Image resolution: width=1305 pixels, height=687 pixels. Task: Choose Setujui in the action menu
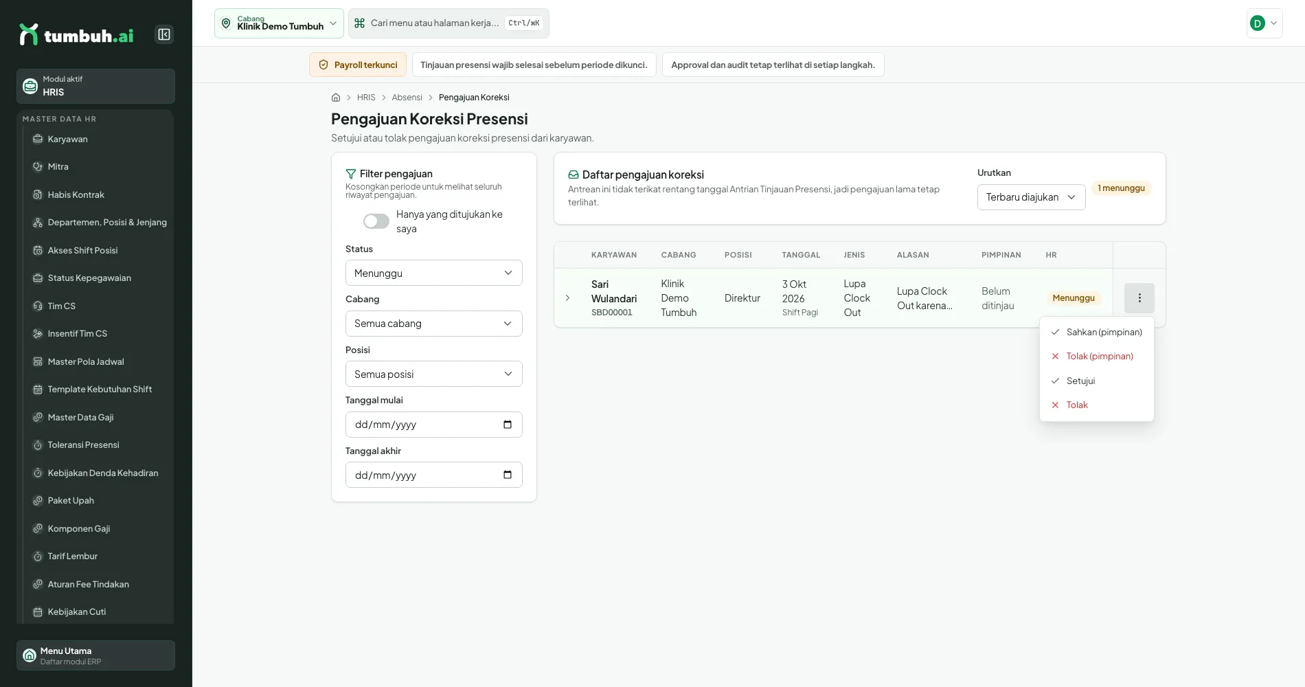click(x=1097, y=381)
